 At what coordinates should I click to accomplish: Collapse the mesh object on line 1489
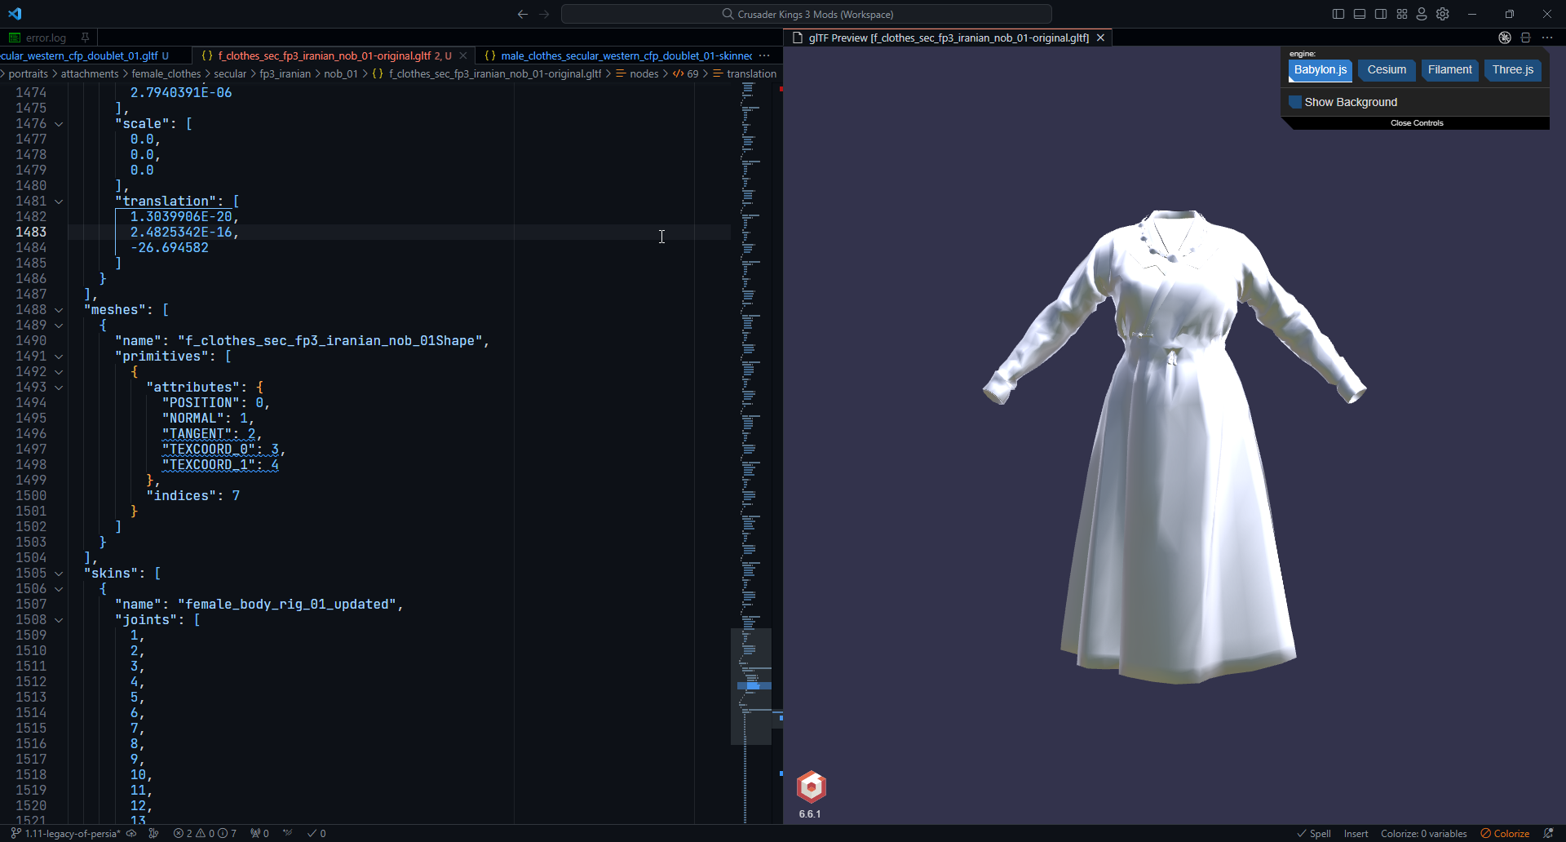click(x=59, y=326)
